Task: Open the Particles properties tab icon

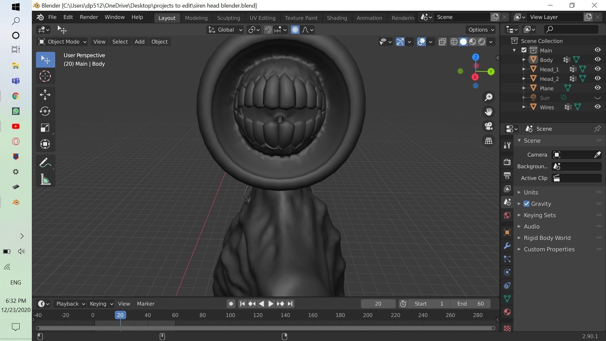Action: tap(507, 259)
